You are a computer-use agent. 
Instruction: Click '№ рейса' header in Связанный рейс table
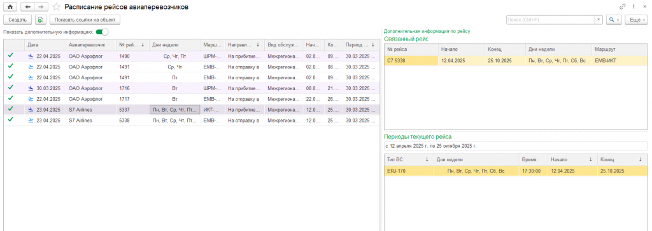tap(411, 49)
